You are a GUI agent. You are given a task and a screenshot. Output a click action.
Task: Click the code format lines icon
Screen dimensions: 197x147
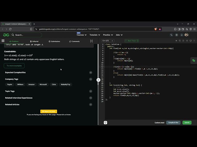(176, 41)
